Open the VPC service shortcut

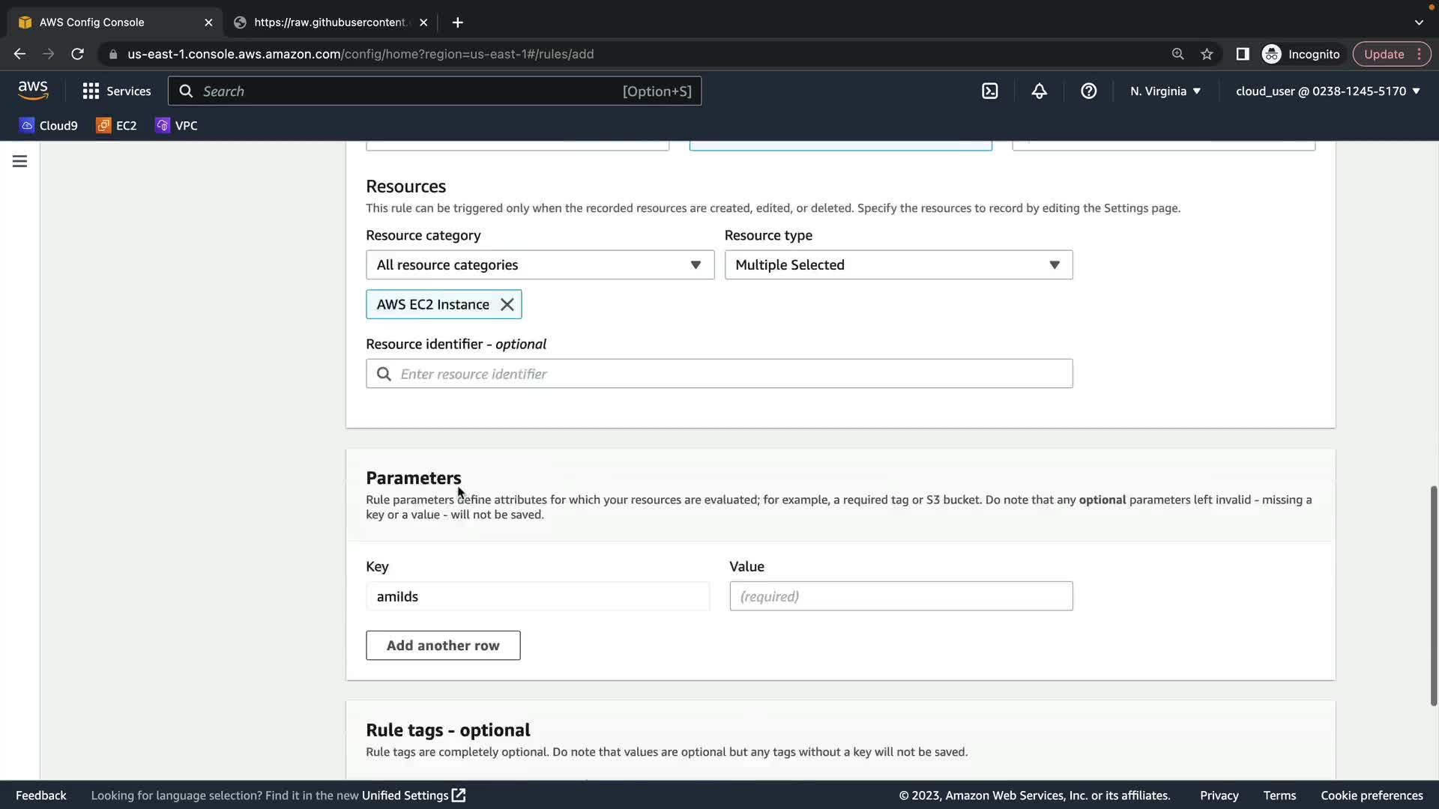tap(177, 126)
